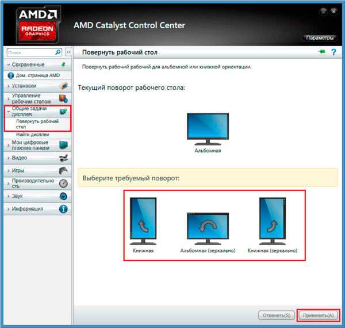Click the Применить(A) button

(318, 315)
